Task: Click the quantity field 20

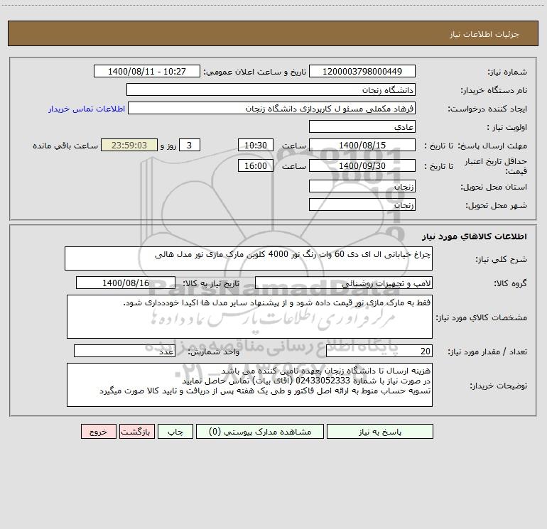Action: pyautogui.click(x=379, y=351)
